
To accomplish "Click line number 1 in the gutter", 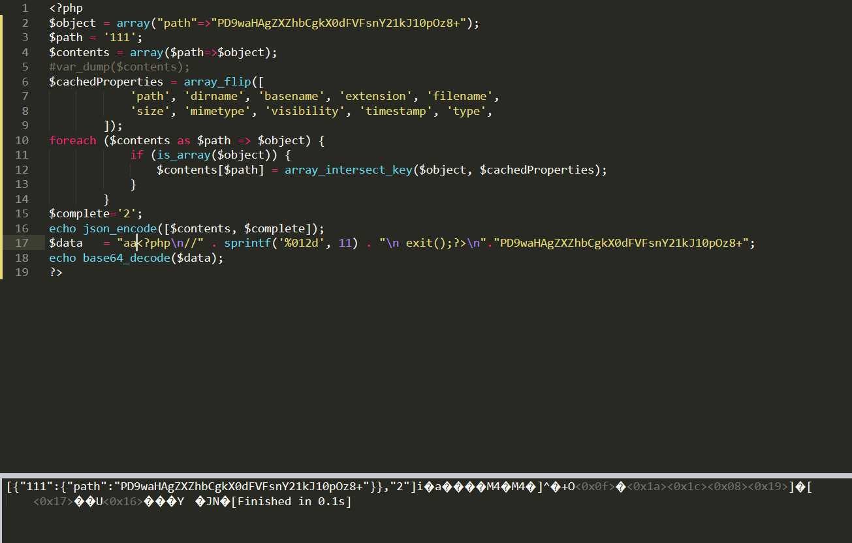I will pos(25,8).
